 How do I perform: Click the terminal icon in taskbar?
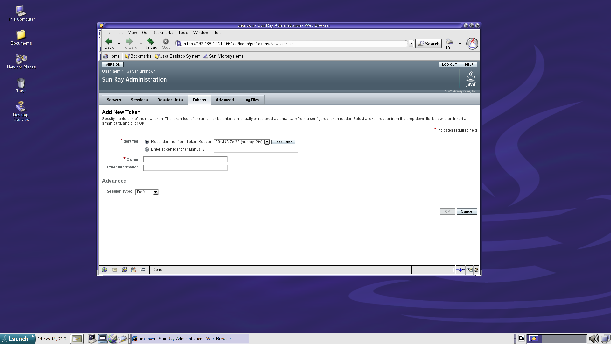92,339
